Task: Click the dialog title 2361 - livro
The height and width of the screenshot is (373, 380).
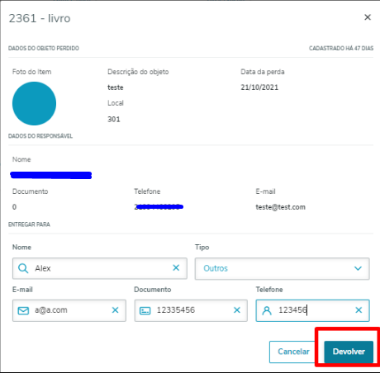Action: (x=40, y=18)
